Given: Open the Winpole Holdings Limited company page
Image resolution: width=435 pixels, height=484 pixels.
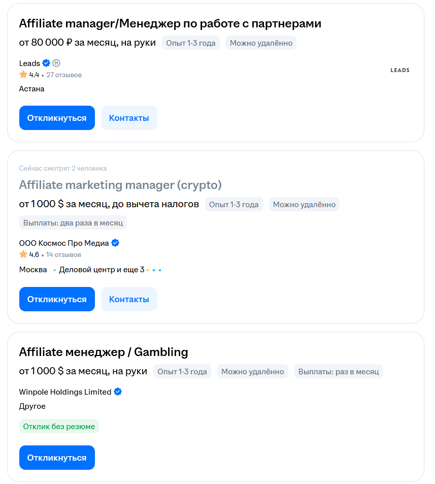Looking at the screenshot, I should tap(65, 392).
